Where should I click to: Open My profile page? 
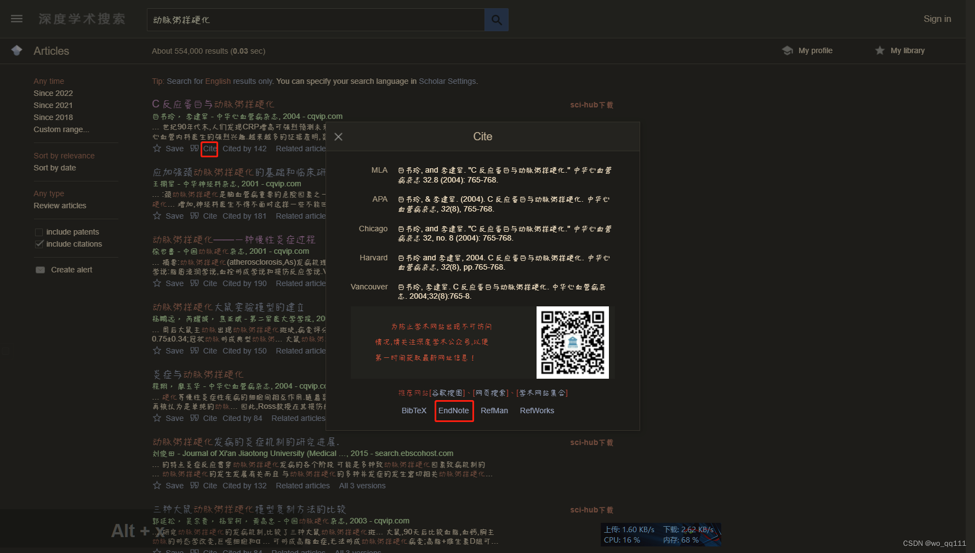pos(816,50)
